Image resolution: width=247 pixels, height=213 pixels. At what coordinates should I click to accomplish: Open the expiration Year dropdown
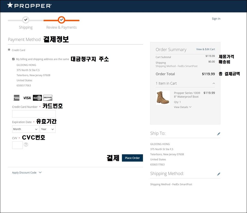pos(48,129)
